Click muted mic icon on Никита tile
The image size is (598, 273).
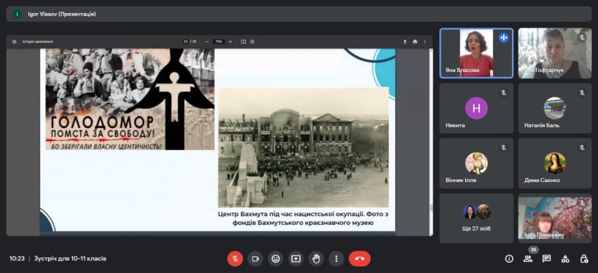[x=503, y=92]
